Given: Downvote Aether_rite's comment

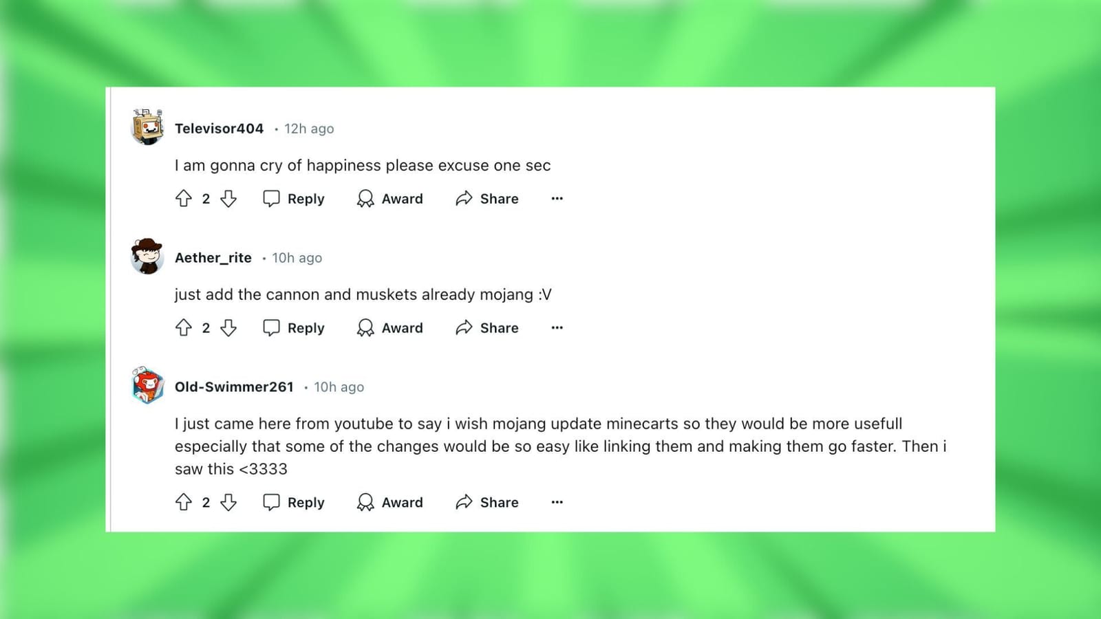Looking at the screenshot, I should click(x=228, y=328).
